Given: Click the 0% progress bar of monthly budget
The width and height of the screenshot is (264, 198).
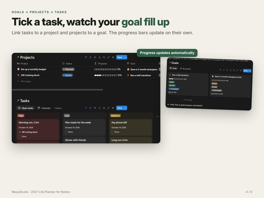Looking at the screenshot, I should click(x=107, y=69).
